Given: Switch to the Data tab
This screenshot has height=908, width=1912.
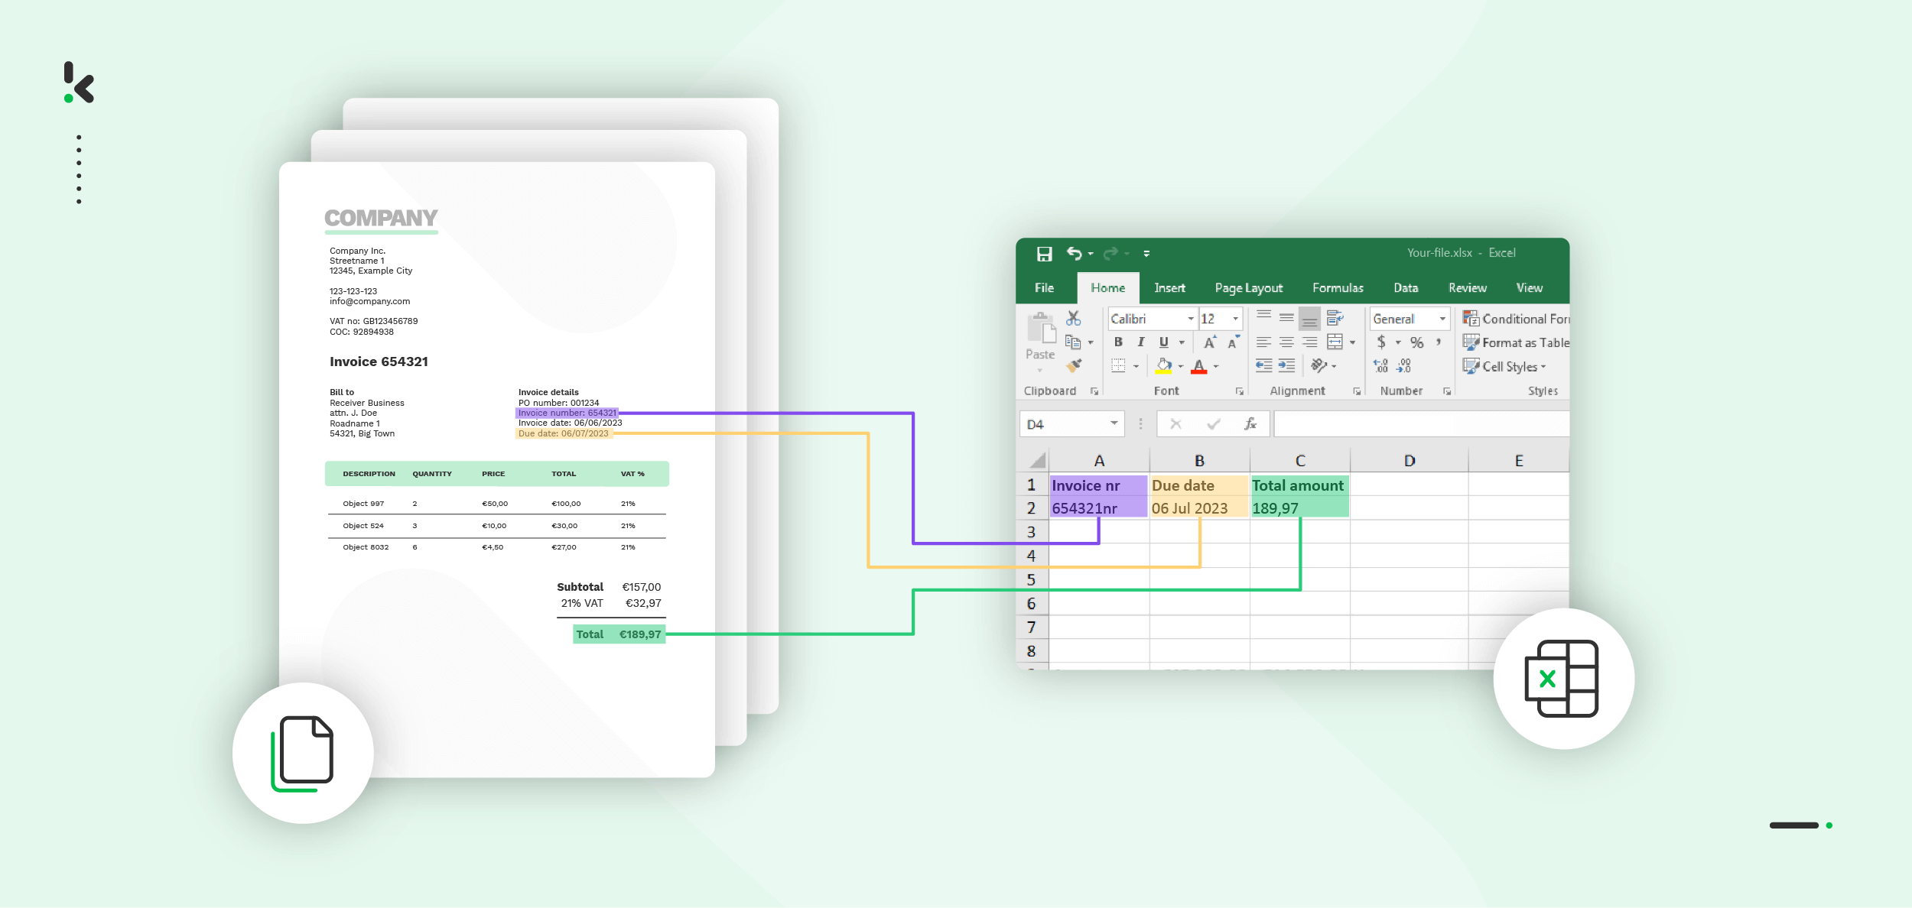Looking at the screenshot, I should tap(1406, 288).
